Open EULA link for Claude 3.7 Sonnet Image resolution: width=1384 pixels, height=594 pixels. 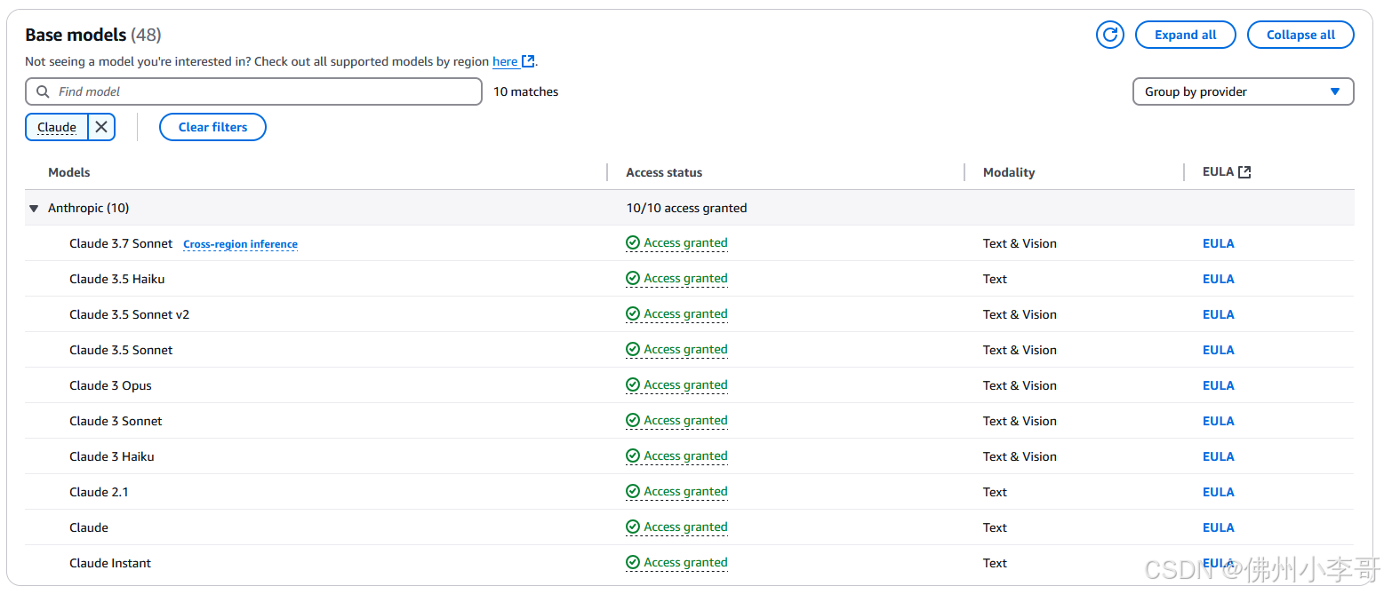[1218, 243]
